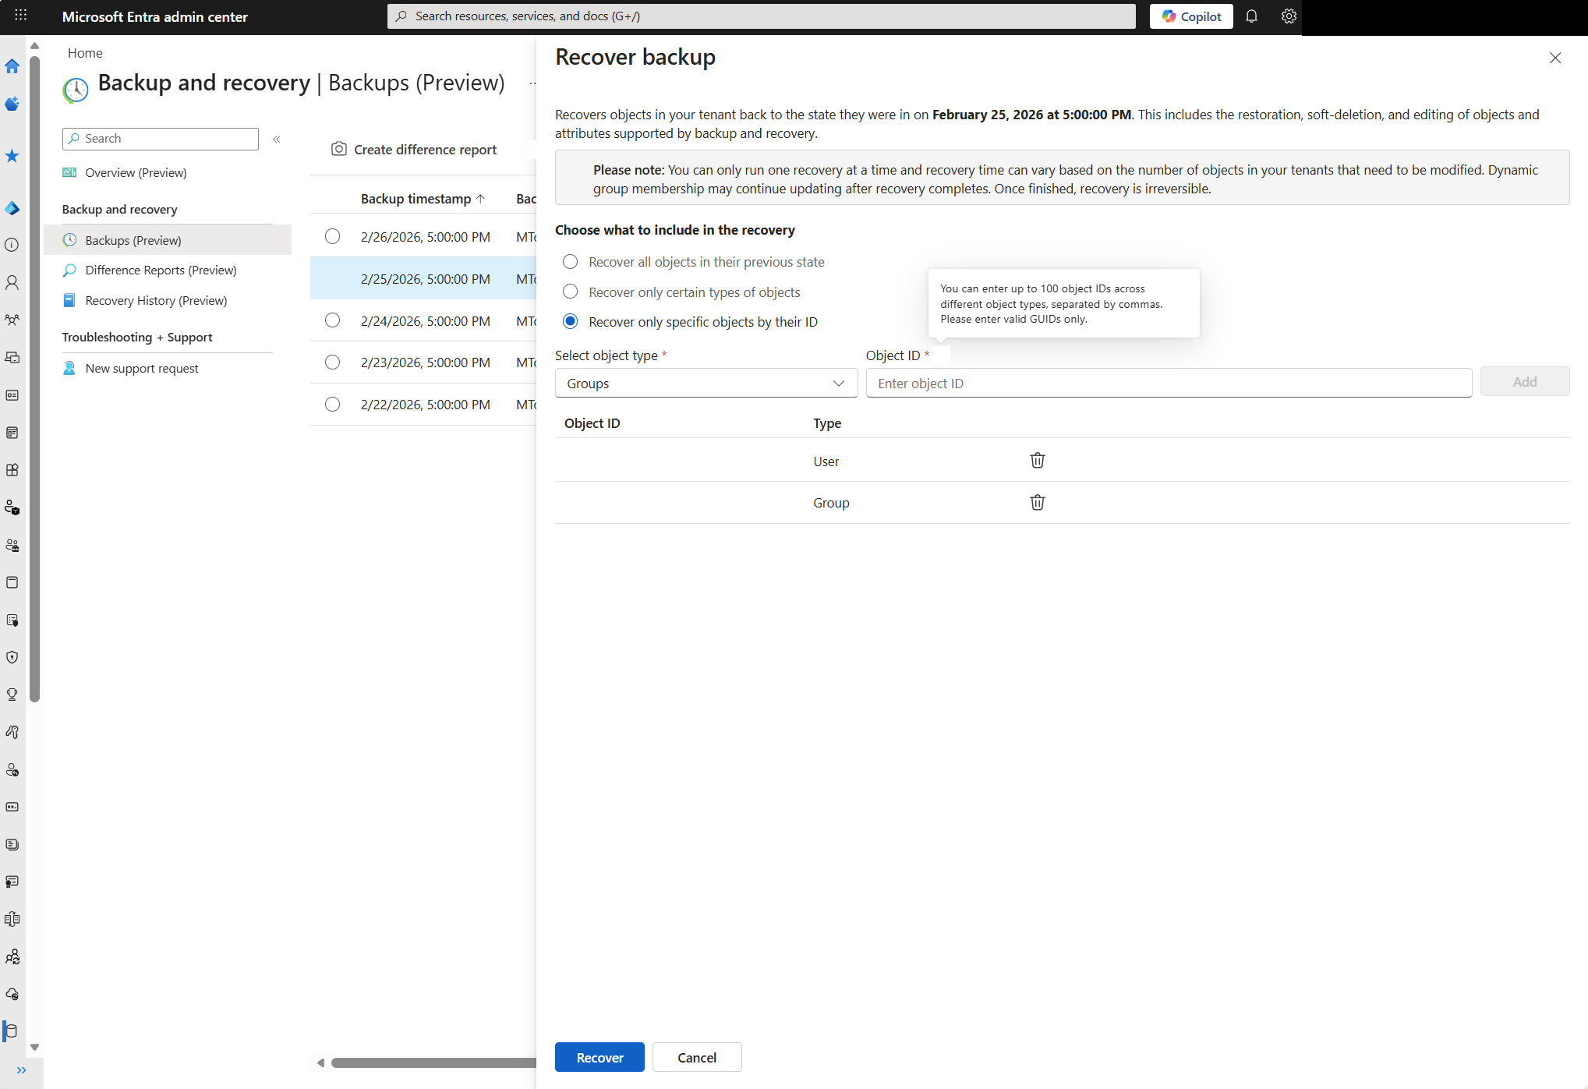This screenshot has height=1089, width=1588.
Task: Switch to Difference Reports (Preview)
Action: coord(161,270)
